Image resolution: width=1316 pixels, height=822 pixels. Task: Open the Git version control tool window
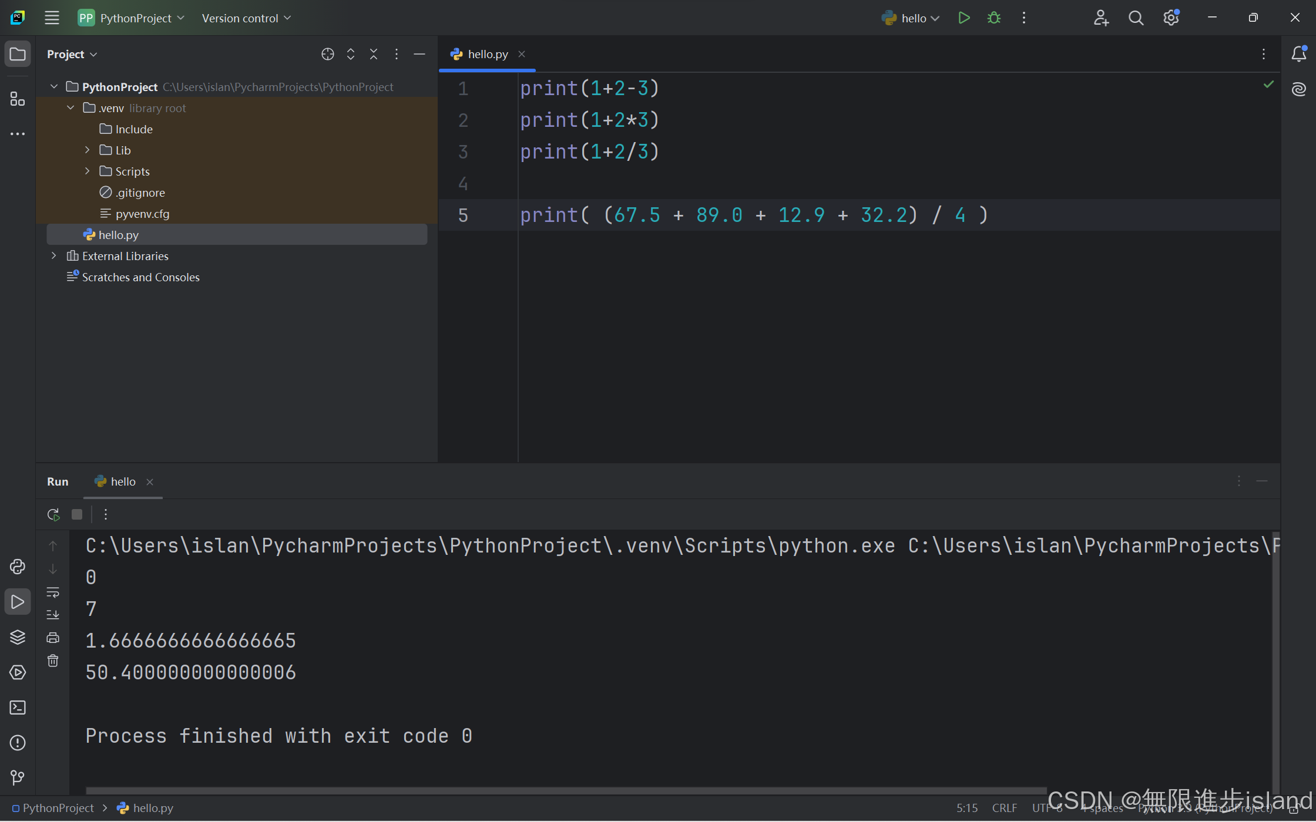coord(18,778)
